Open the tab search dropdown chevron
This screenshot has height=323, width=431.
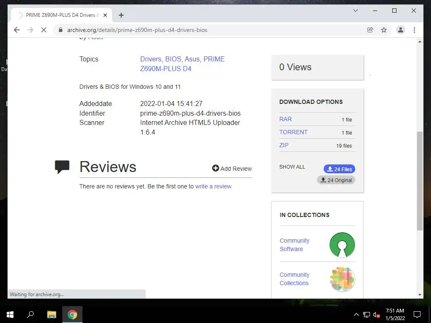(355, 11)
